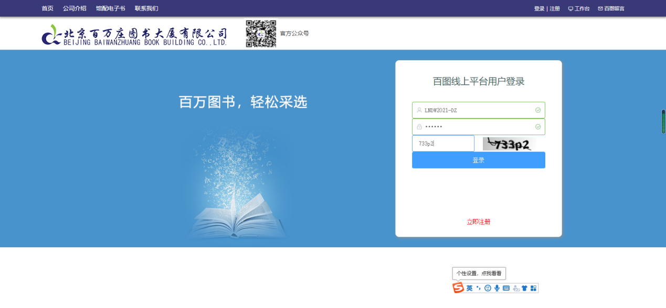Click password field green checkmark icon

(538, 127)
